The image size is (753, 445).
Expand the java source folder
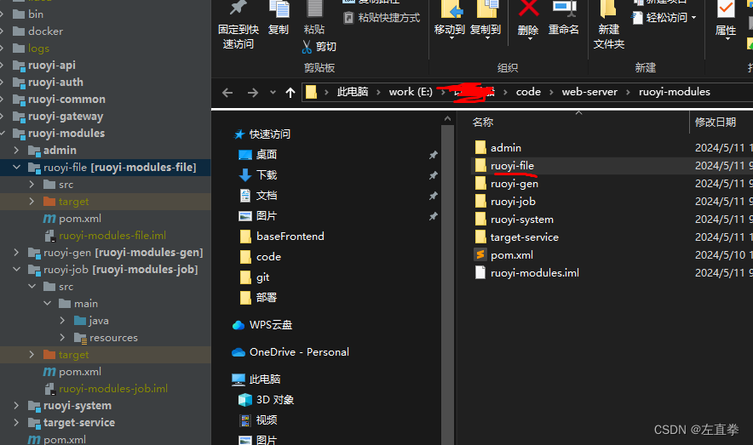pos(62,320)
